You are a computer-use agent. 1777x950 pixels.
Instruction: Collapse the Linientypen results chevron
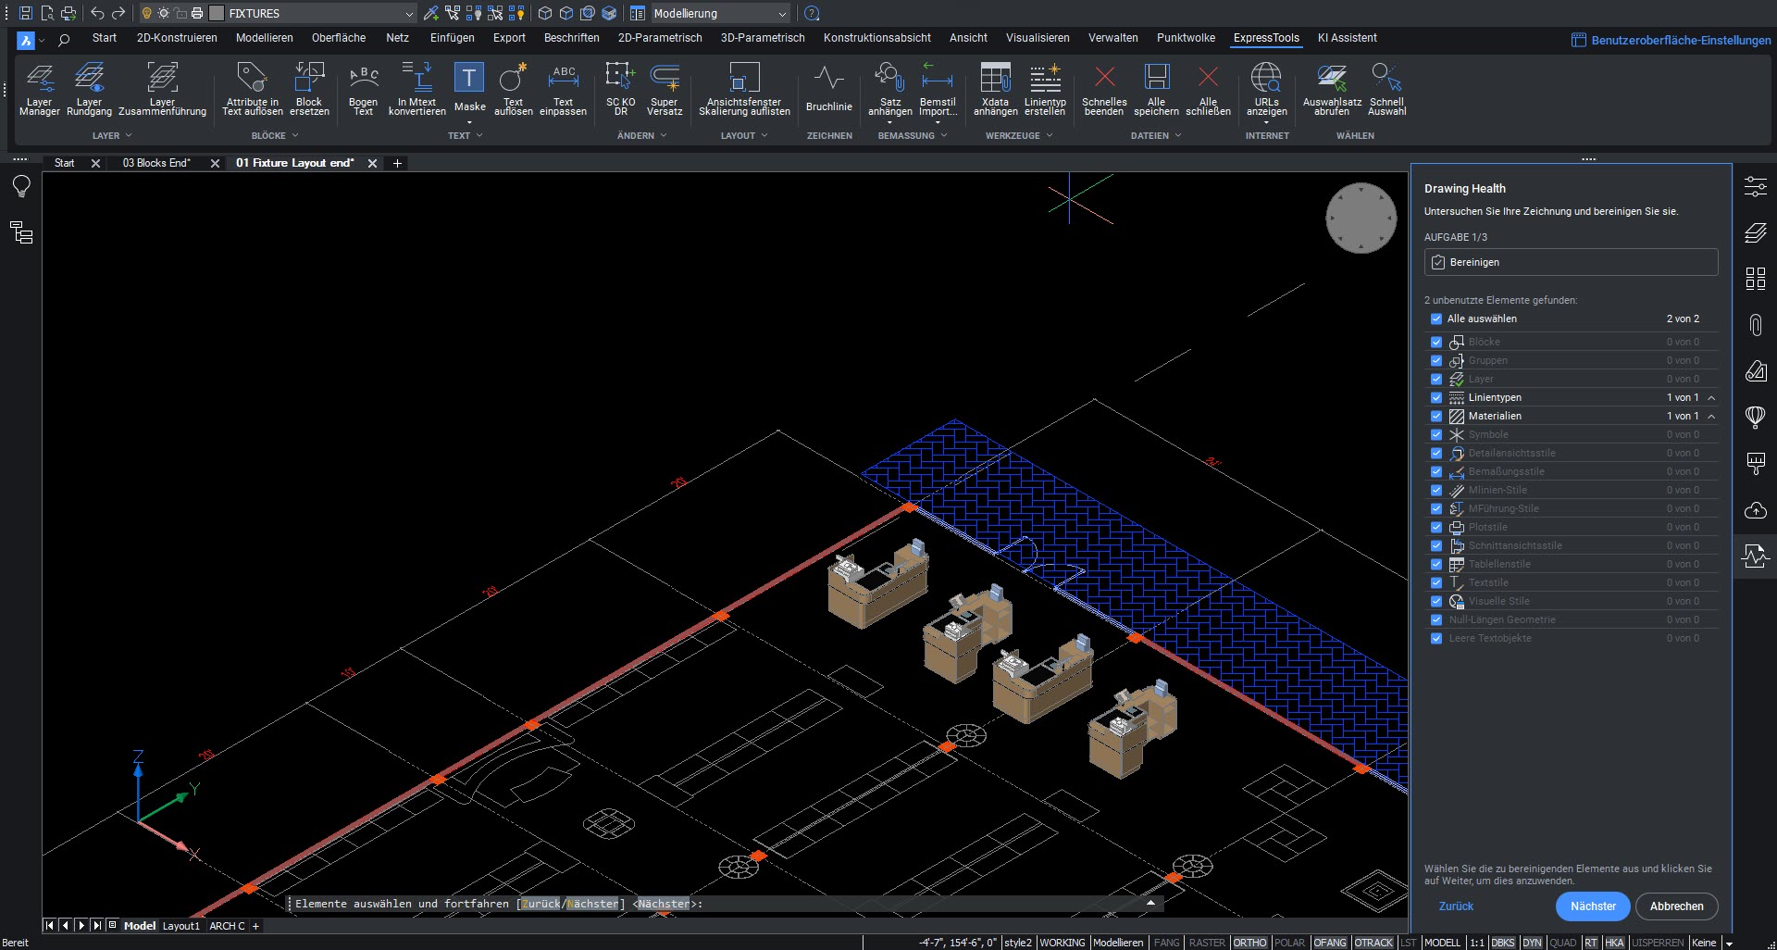[1711, 397]
